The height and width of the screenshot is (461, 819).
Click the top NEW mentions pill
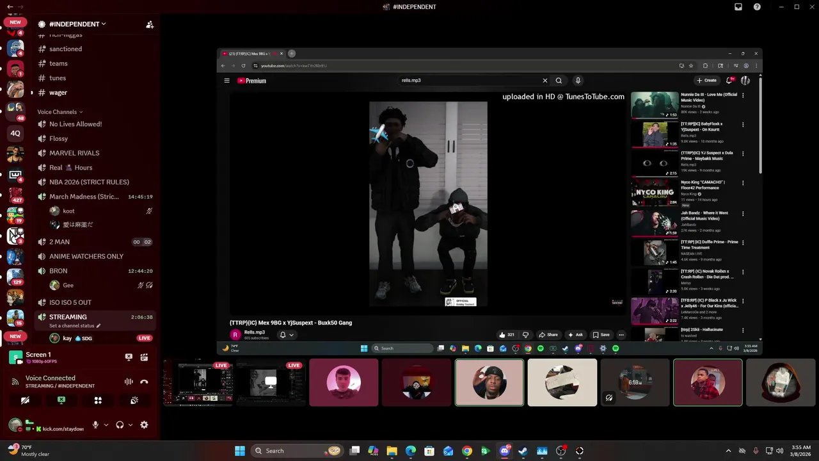(x=15, y=22)
